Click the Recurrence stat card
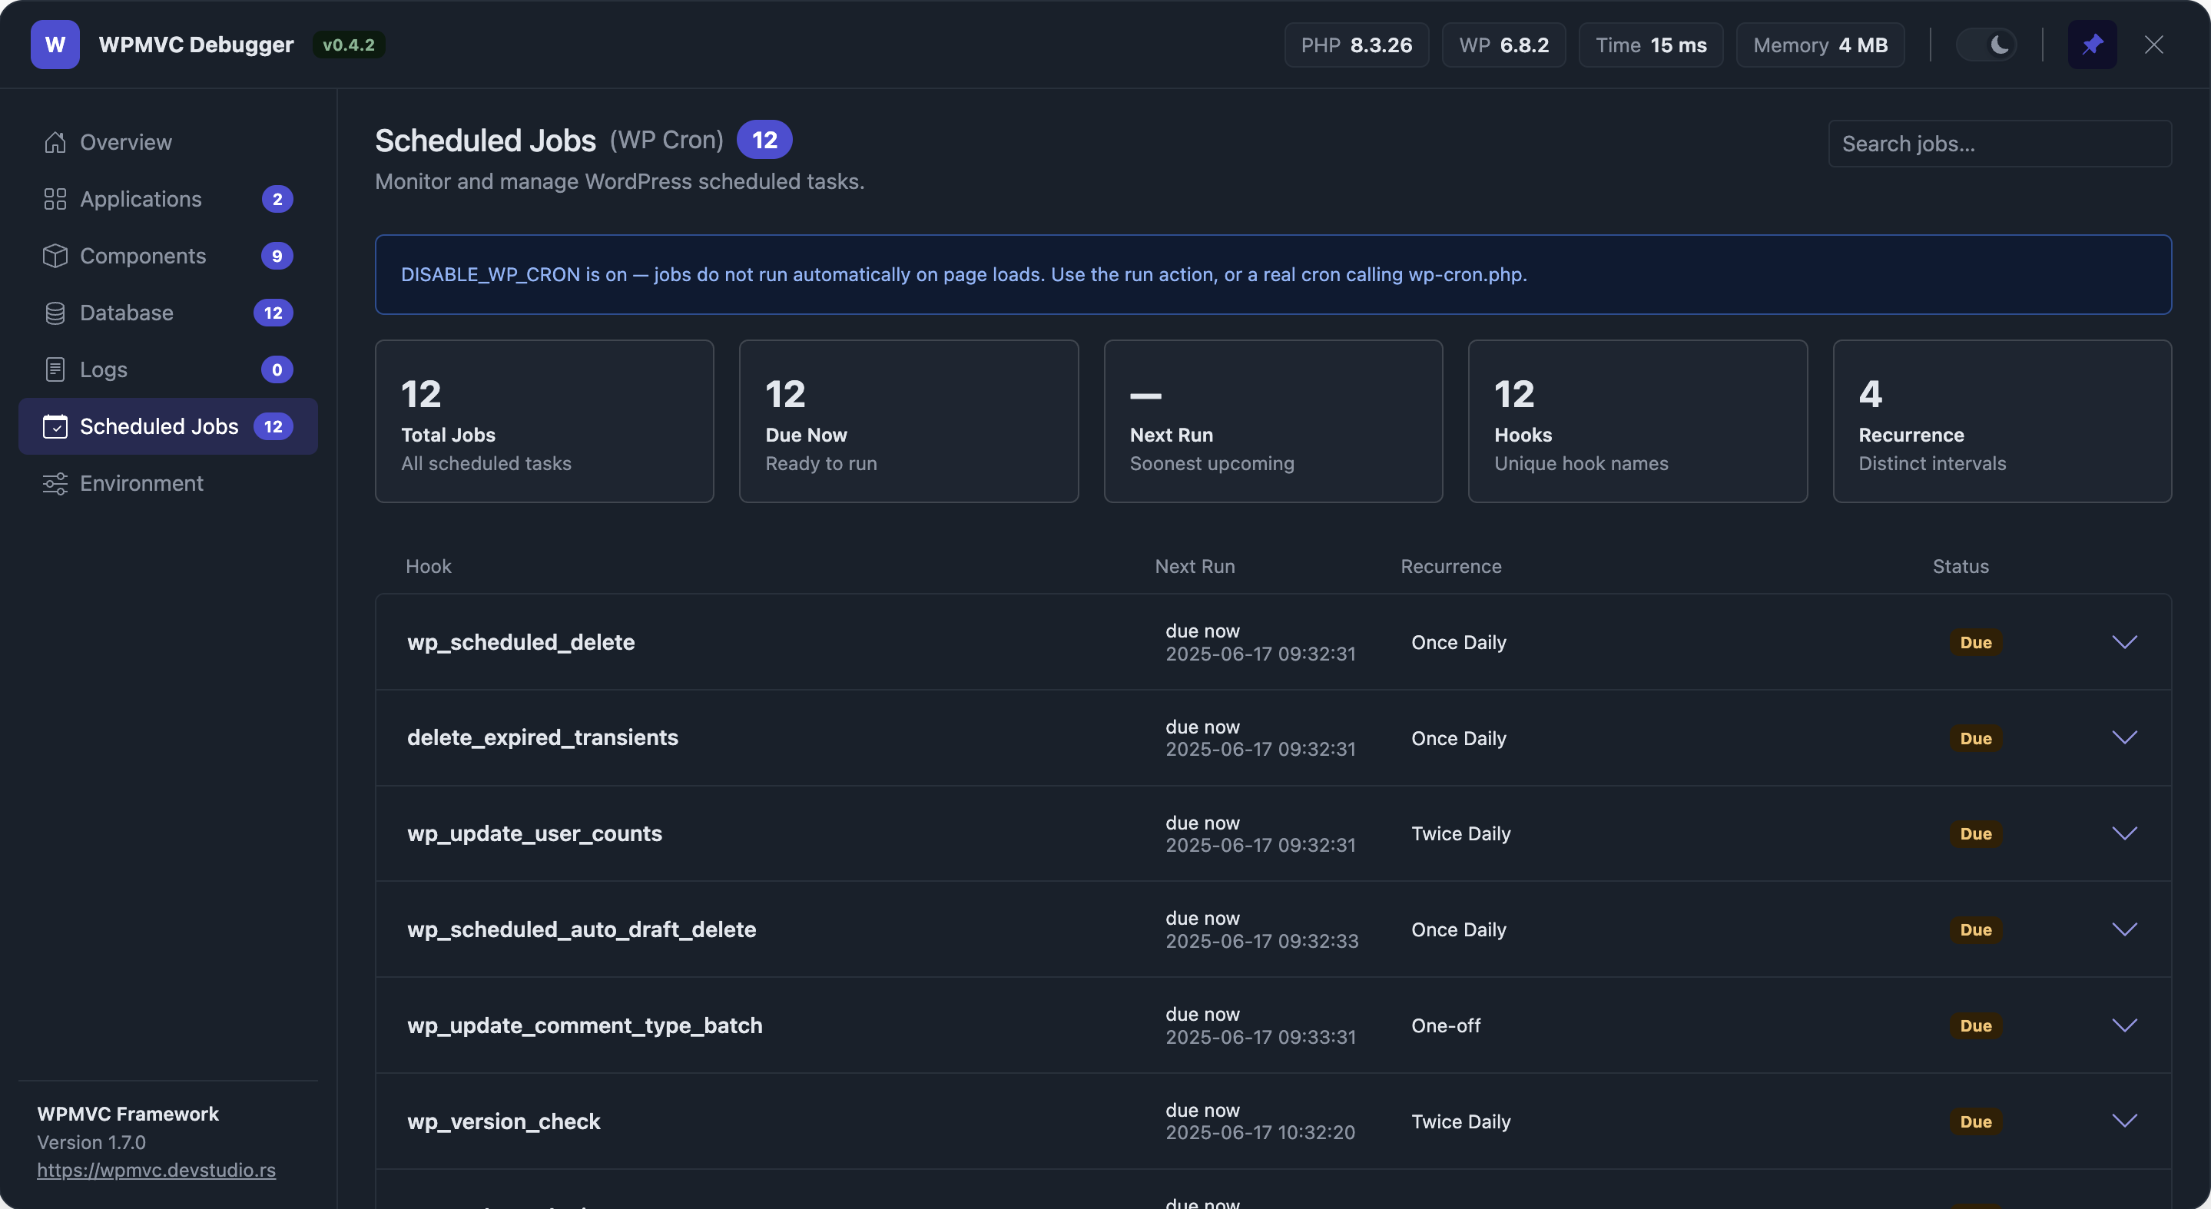The width and height of the screenshot is (2211, 1209). [x=2003, y=421]
